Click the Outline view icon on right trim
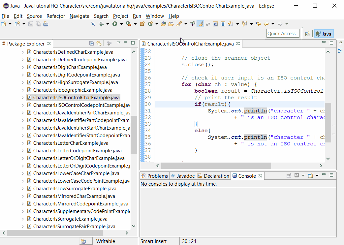Viewport: 344px width, 245px height. [340, 50]
